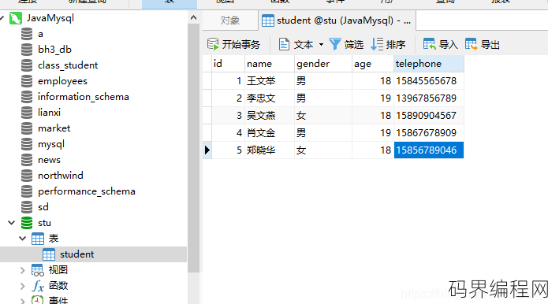The width and height of the screenshot is (548, 304).
Task: Click the northwind database icon
Action: tap(27, 176)
